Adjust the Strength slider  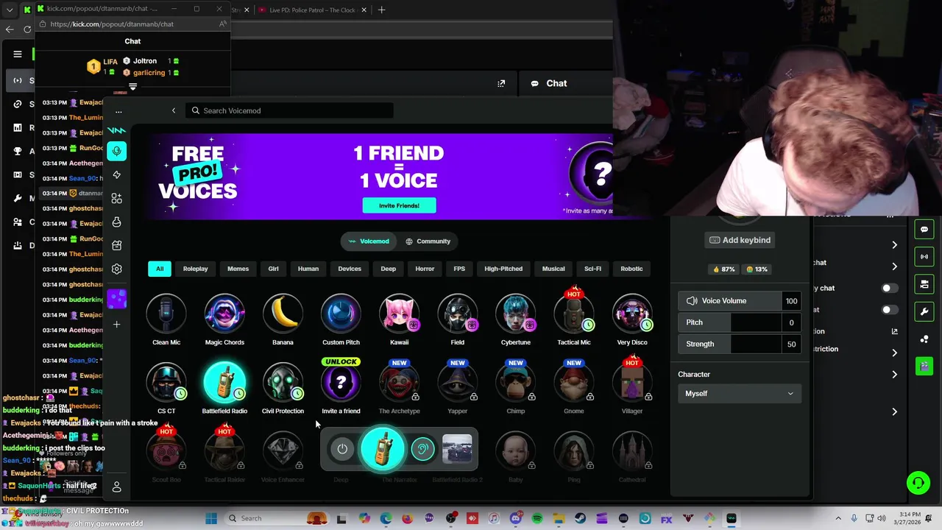click(740, 344)
